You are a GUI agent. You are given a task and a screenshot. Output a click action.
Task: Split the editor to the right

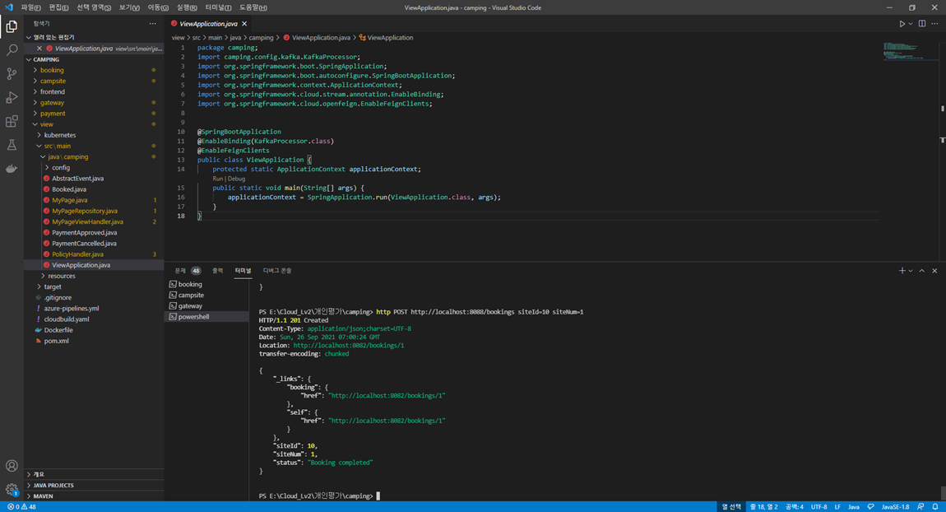pos(922,24)
